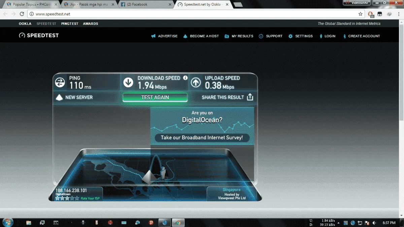Click the New Server pyramid icon
The height and width of the screenshot is (227, 404).
point(59,98)
